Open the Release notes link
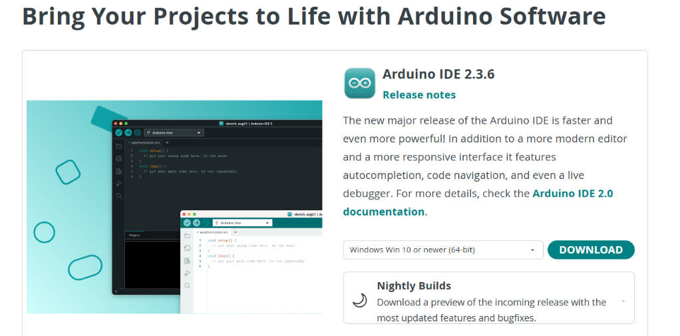 (419, 95)
